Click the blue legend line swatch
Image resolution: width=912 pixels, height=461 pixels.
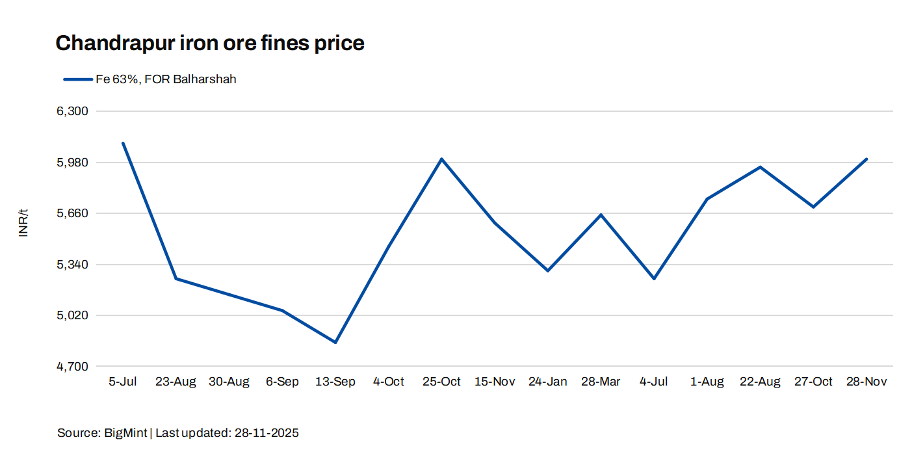77,79
